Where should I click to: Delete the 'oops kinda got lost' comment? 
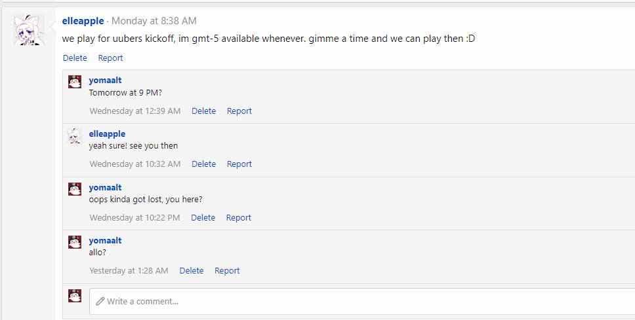(203, 218)
